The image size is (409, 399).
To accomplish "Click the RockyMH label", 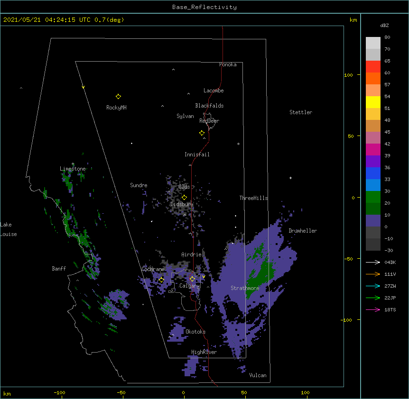I will click(x=116, y=108).
